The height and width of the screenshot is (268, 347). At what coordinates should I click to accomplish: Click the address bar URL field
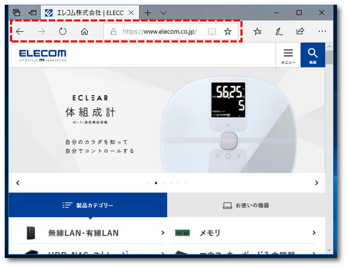click(160, 31)
